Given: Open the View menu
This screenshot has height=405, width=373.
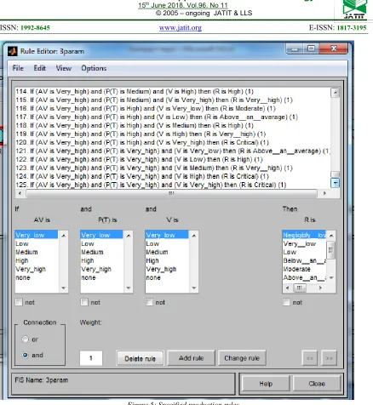Looking at the screenshot, I should pos(64,68).
